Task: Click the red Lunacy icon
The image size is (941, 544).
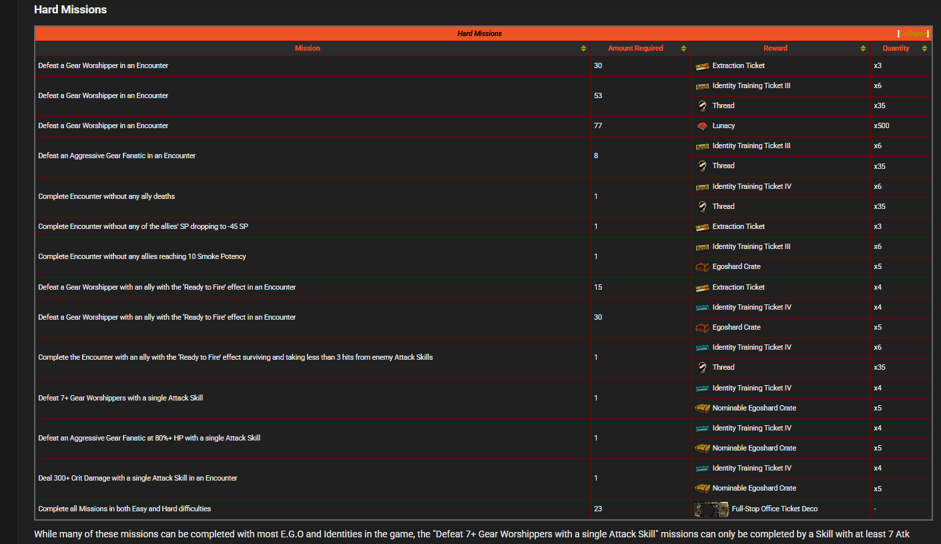Action: [702, 126]
